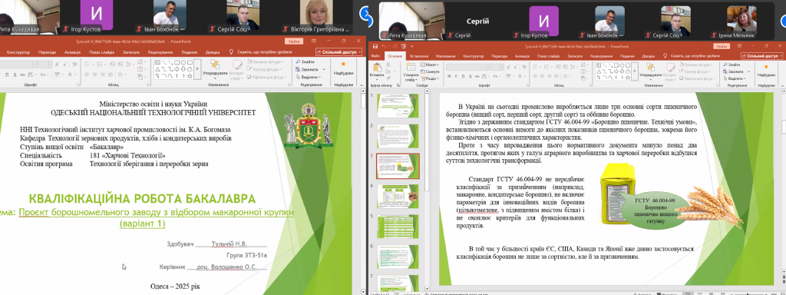Click Clear All Formatting icon in left window
This screenshot has width=786, height=295.
click(x=74, y=65)
